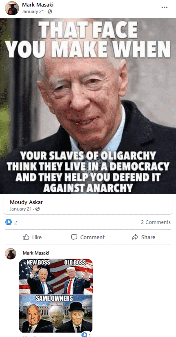View the reaction count of 2
This screenshot has height=337, width=176.
(15, 222)
